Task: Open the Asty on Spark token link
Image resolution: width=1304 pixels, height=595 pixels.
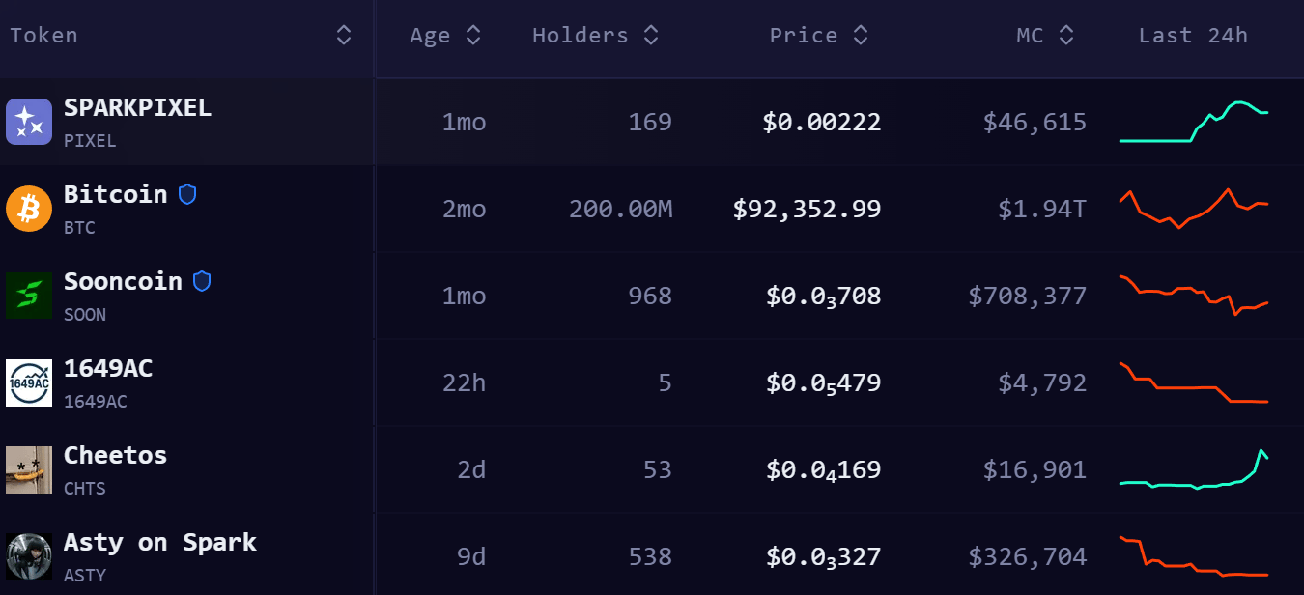Action: [159, 542]
